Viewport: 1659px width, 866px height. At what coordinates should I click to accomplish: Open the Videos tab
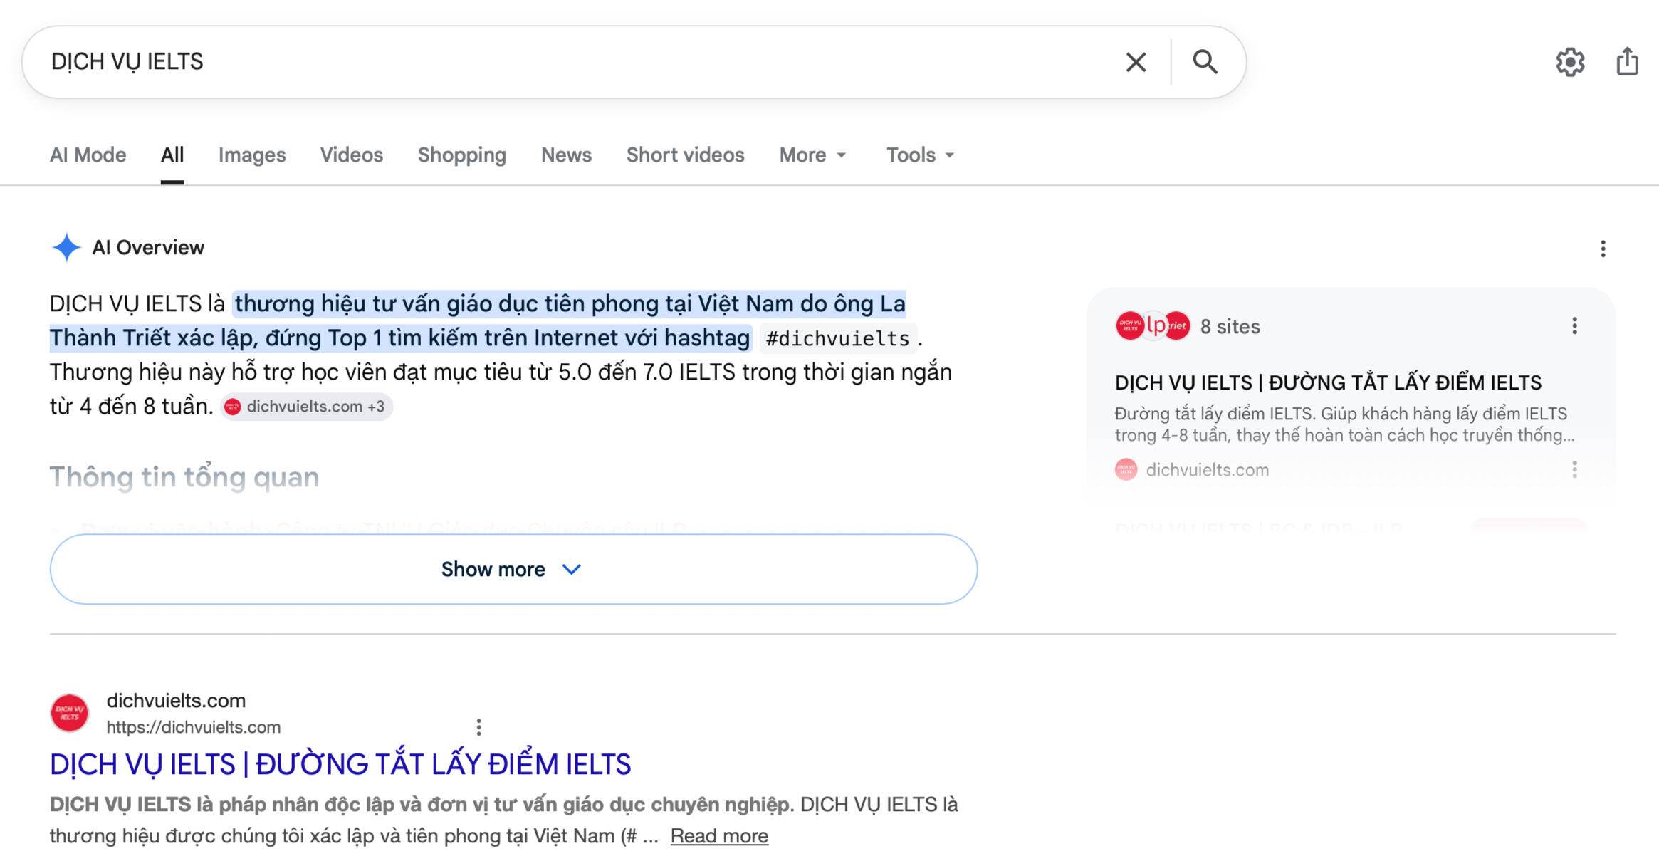click(x=352, y=155)
